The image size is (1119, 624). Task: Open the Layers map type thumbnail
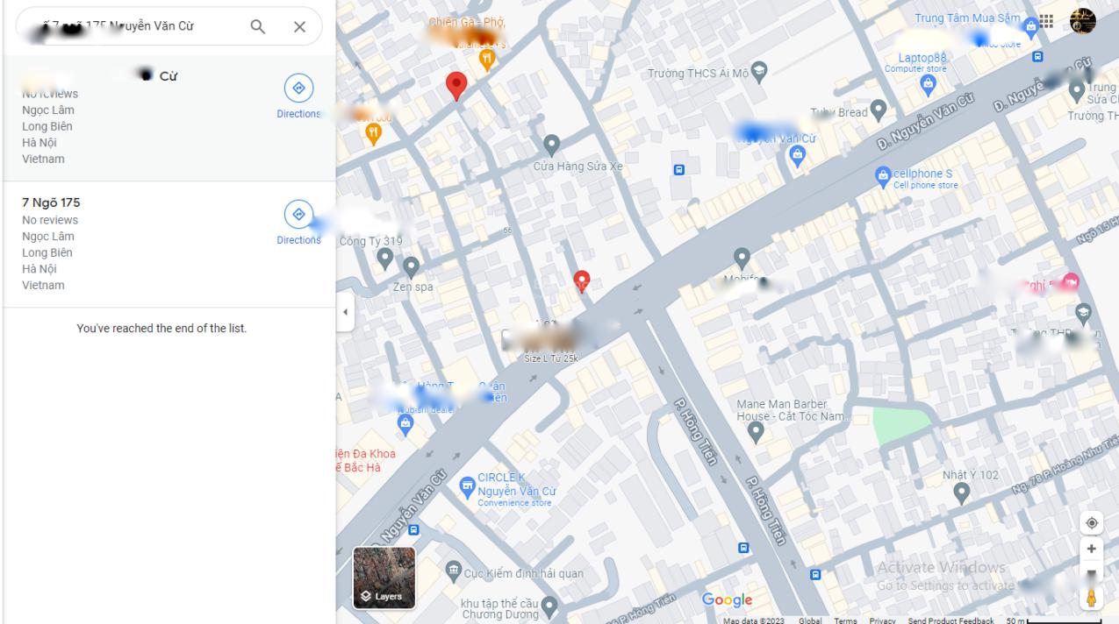384,578
